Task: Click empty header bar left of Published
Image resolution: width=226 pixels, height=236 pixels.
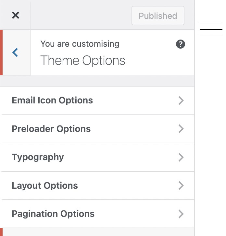Action: pyautogui.click(x=81, y=15)
